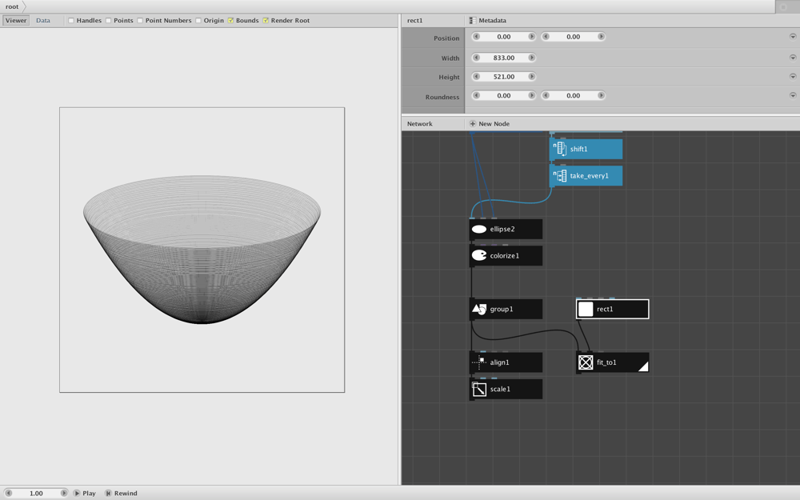Click the rendered corner of fit_to1 node
The width and height of the screenshot is (800, 500).
coord(643,366)
